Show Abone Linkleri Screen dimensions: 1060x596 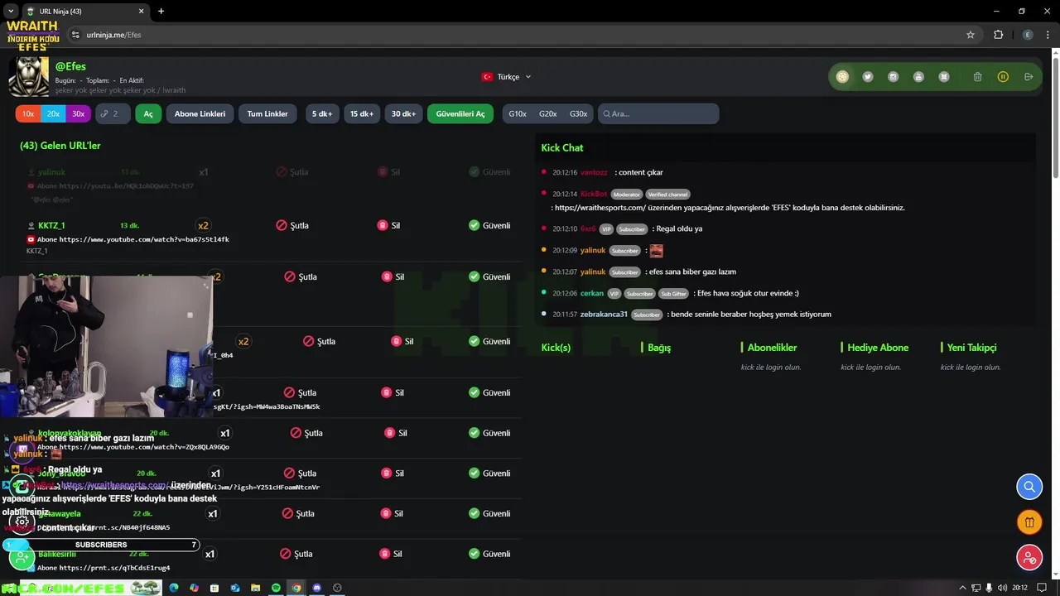coord(200,113)
